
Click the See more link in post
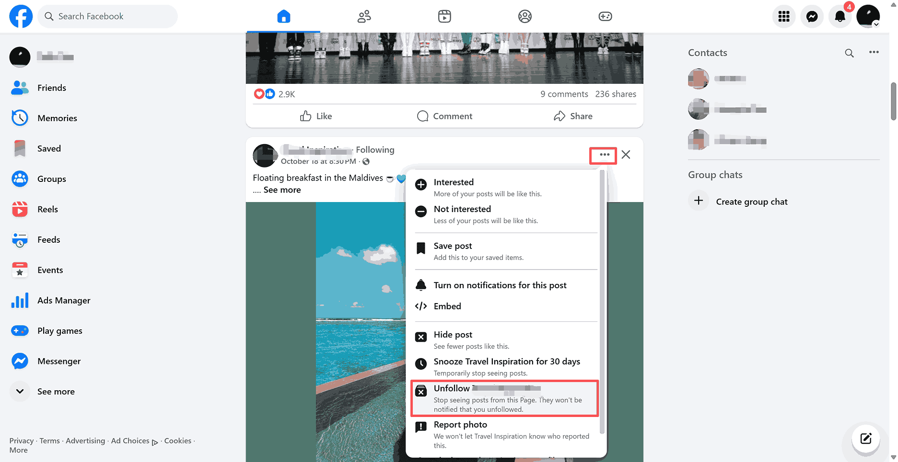(x=282, y=190)
